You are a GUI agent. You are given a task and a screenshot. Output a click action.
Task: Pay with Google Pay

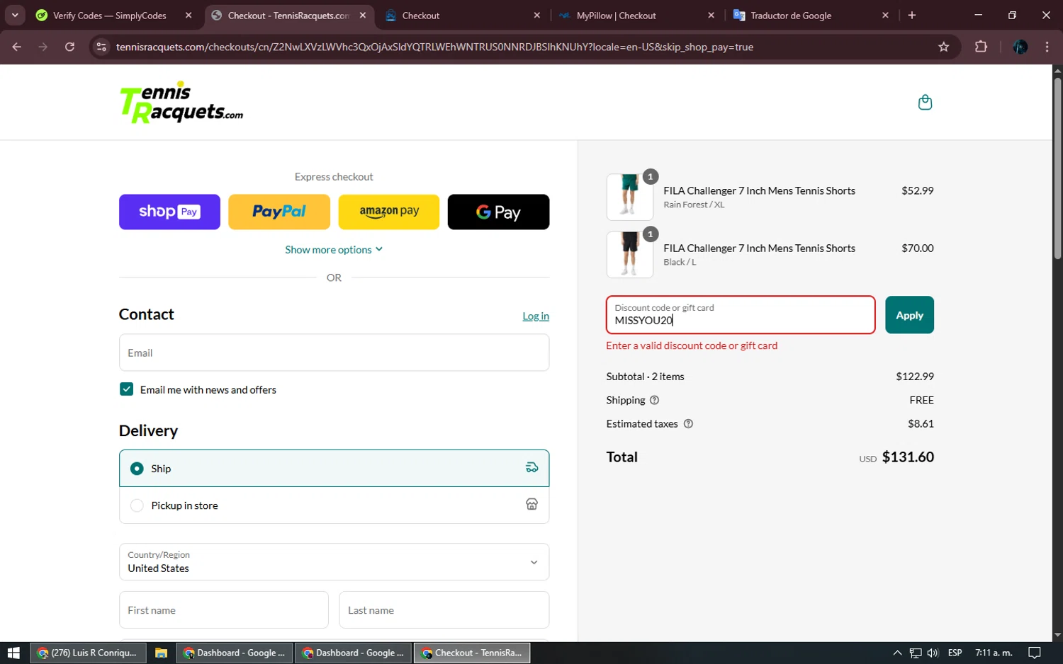point(498,212)
